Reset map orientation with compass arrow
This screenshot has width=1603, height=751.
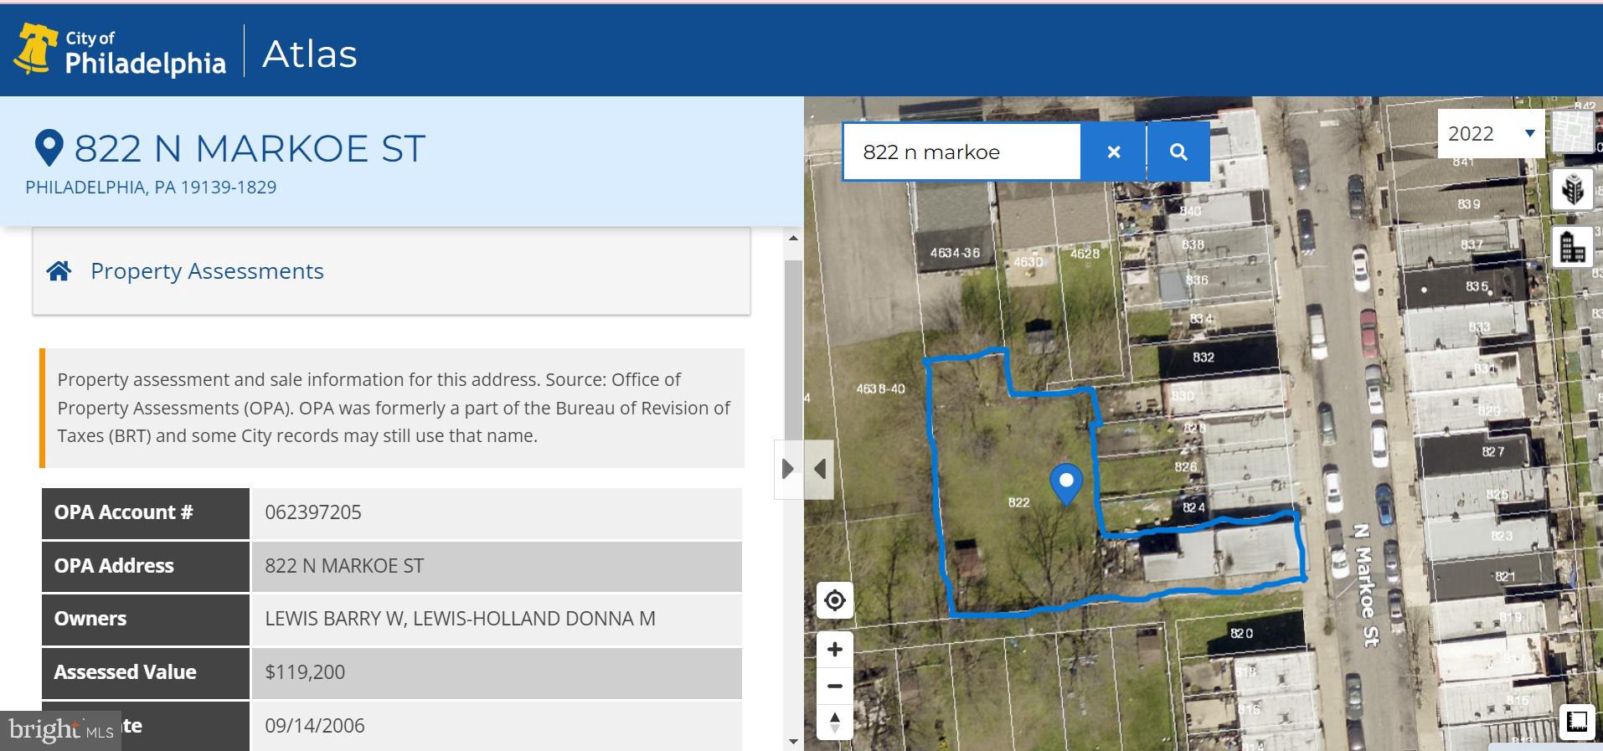[835, 723]
